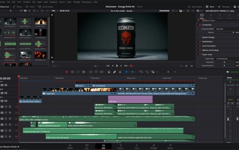Open the Index panel
This screenshot has width=239, height=150.
coord(30,7)
